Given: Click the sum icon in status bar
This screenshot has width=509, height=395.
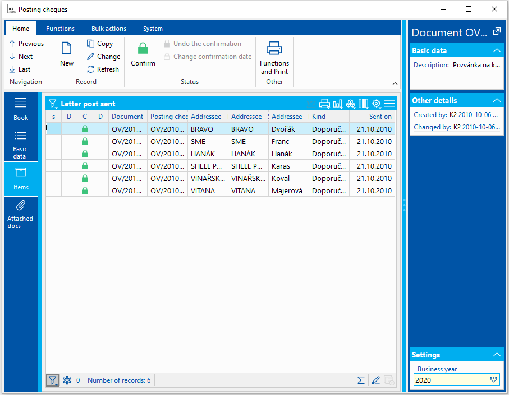Looking at the screenshot, I should tap(361, 380).
